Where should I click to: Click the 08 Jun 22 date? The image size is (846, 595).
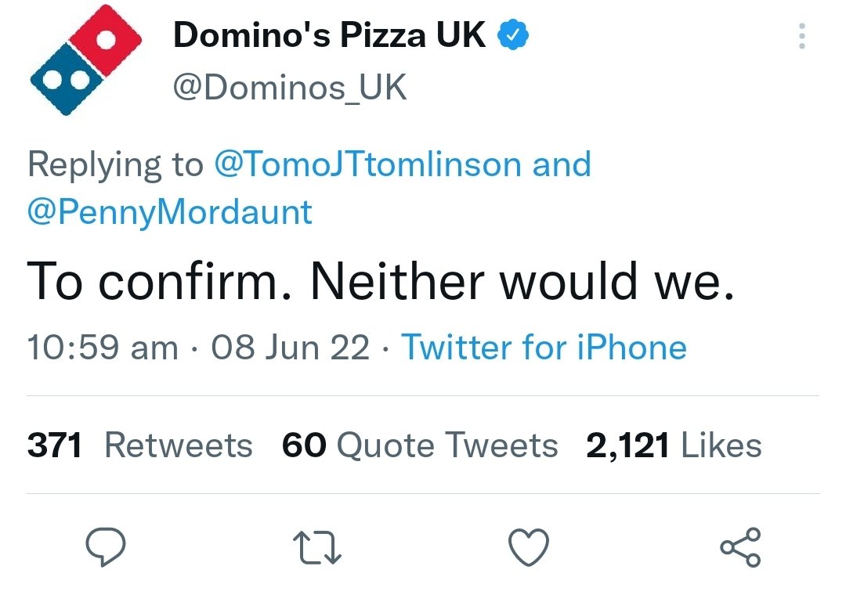point(291,348)
